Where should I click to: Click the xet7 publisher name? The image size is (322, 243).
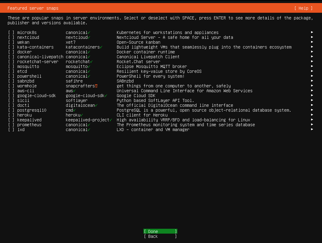coord(71,42)
